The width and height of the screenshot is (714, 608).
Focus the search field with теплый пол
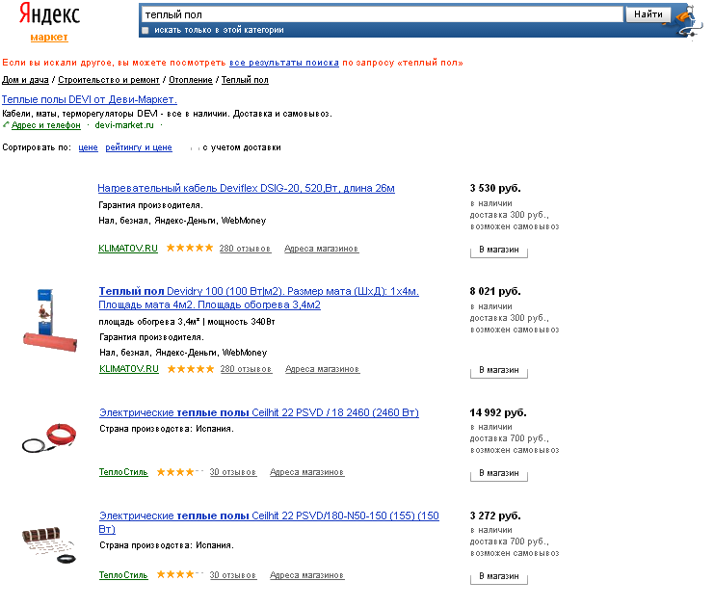coord(382,14)
